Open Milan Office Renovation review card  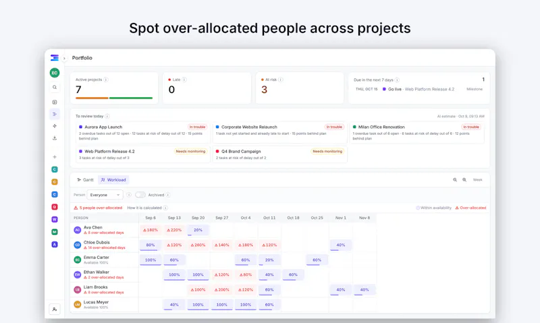(416, 132)
